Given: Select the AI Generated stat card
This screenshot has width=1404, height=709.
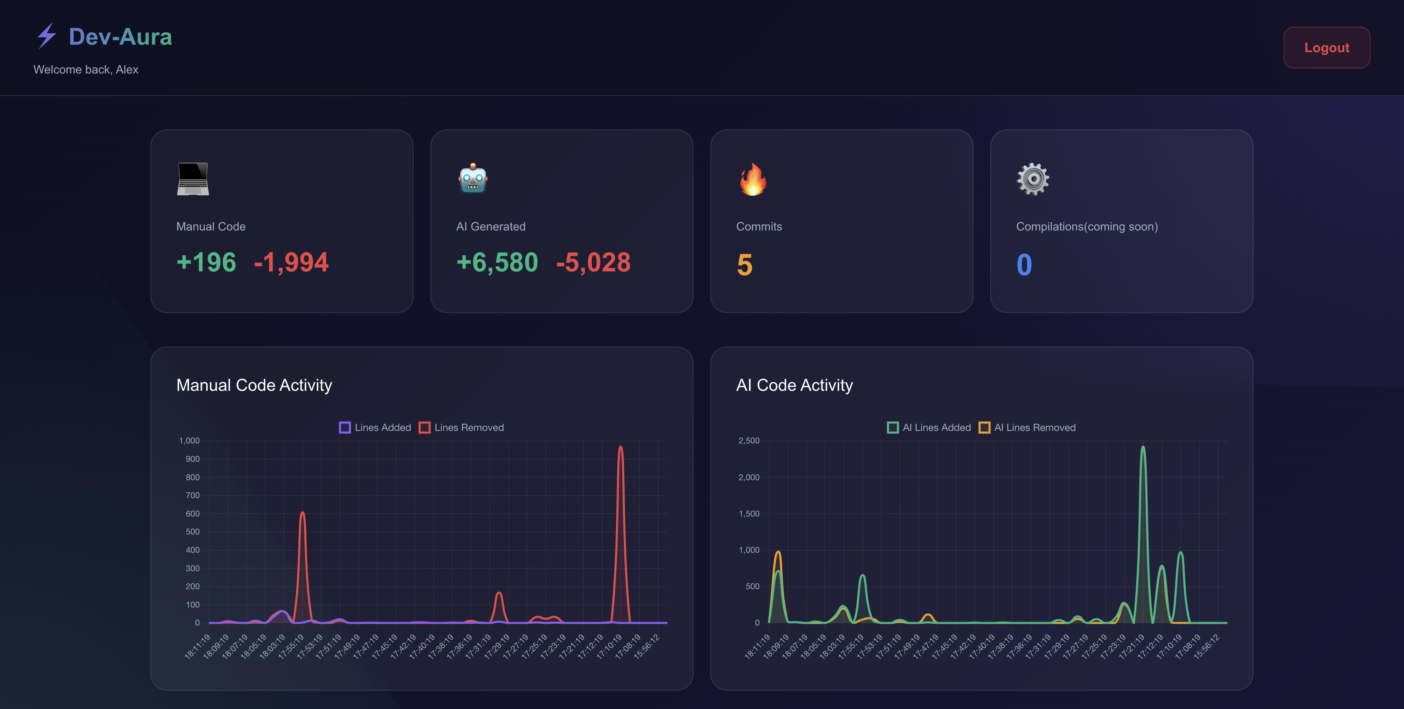Looking at the screenshot, I should pos(562,221).
